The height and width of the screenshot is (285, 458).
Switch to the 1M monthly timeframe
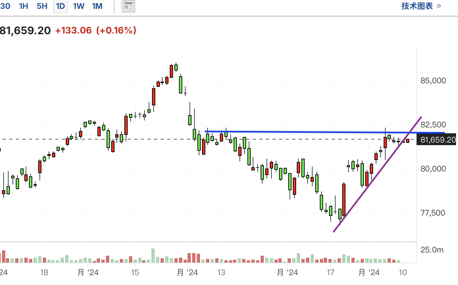click(x=97, y=6)
